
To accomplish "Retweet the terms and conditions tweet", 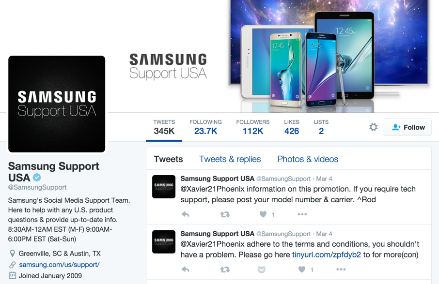I will tap(225, 269).
